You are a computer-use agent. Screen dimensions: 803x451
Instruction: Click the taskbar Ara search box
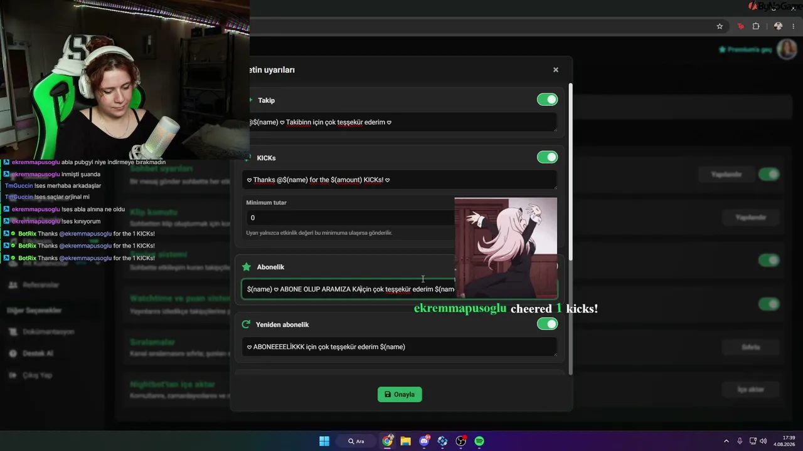click(356, 441)
